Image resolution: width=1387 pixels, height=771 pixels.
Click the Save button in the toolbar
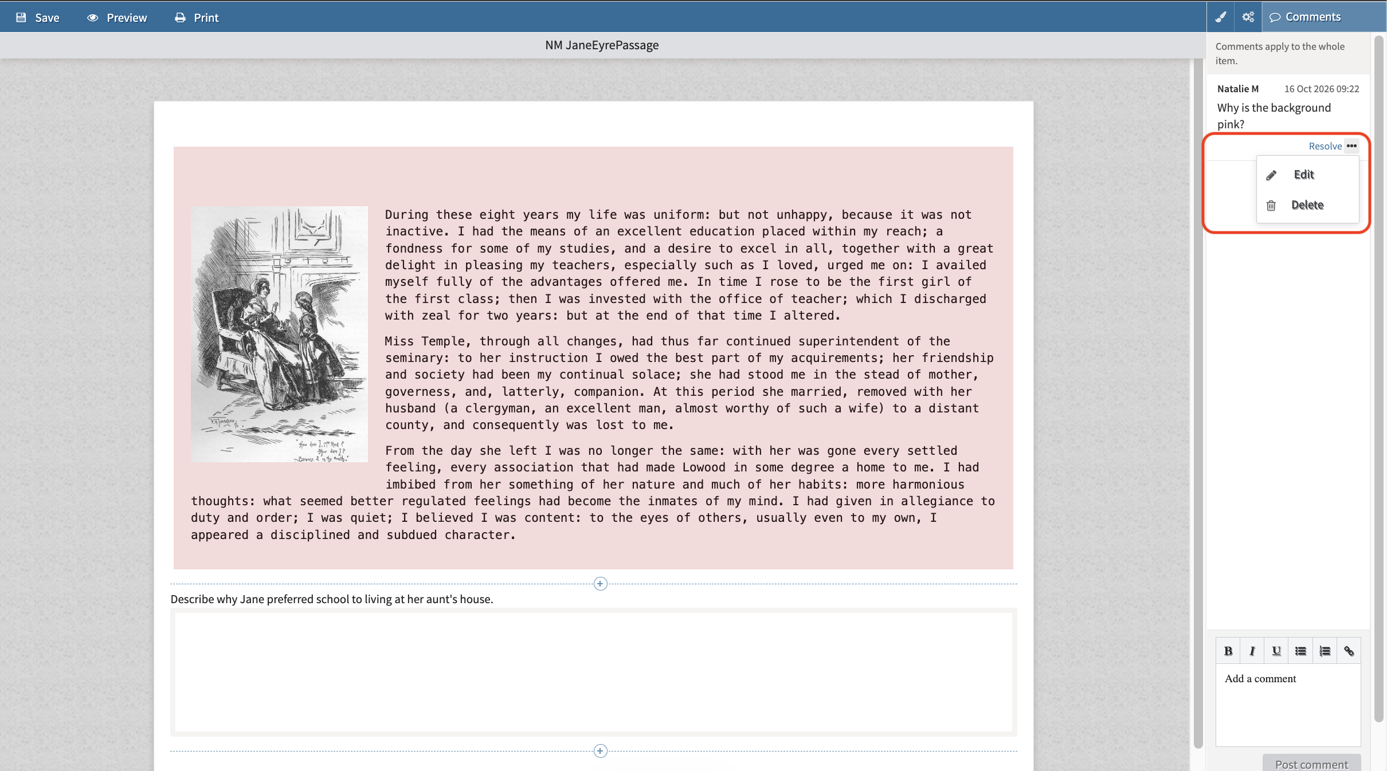click(37, 17)
